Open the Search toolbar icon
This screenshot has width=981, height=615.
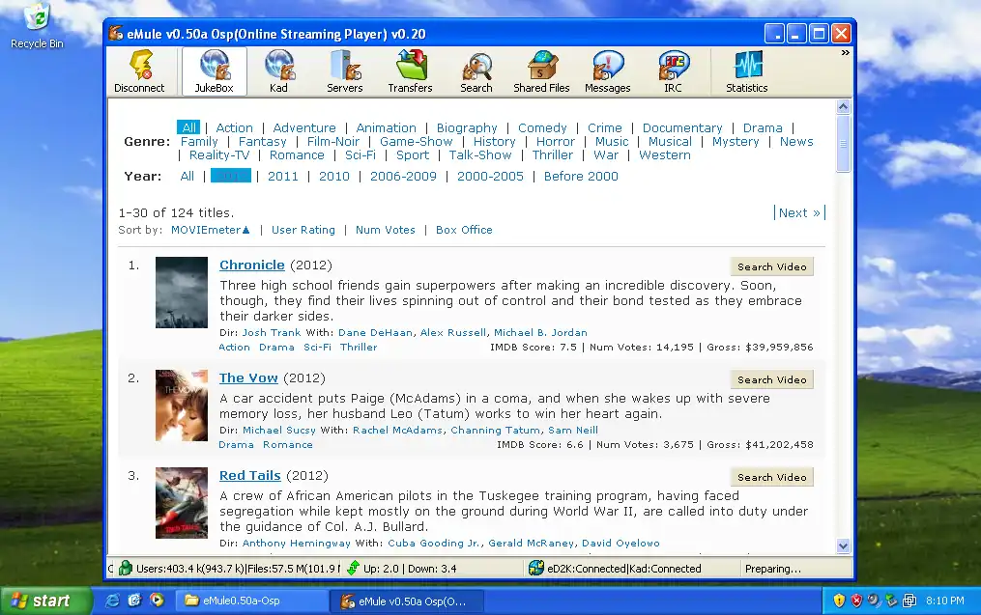pyautogui.click(x=476, y=71)
